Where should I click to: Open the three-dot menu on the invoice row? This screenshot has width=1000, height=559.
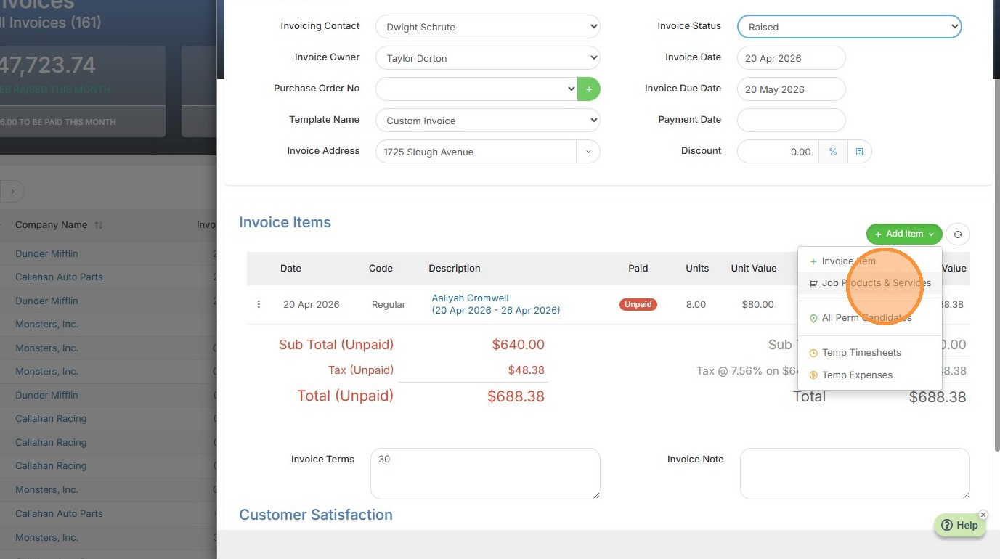(259, 304)
